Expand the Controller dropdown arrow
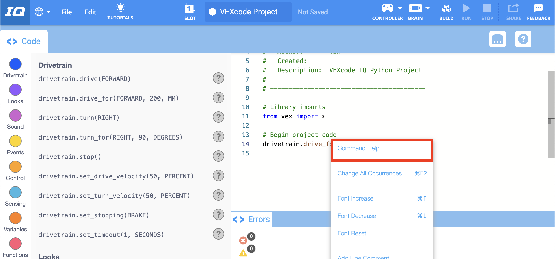 (x=400, y=8)
